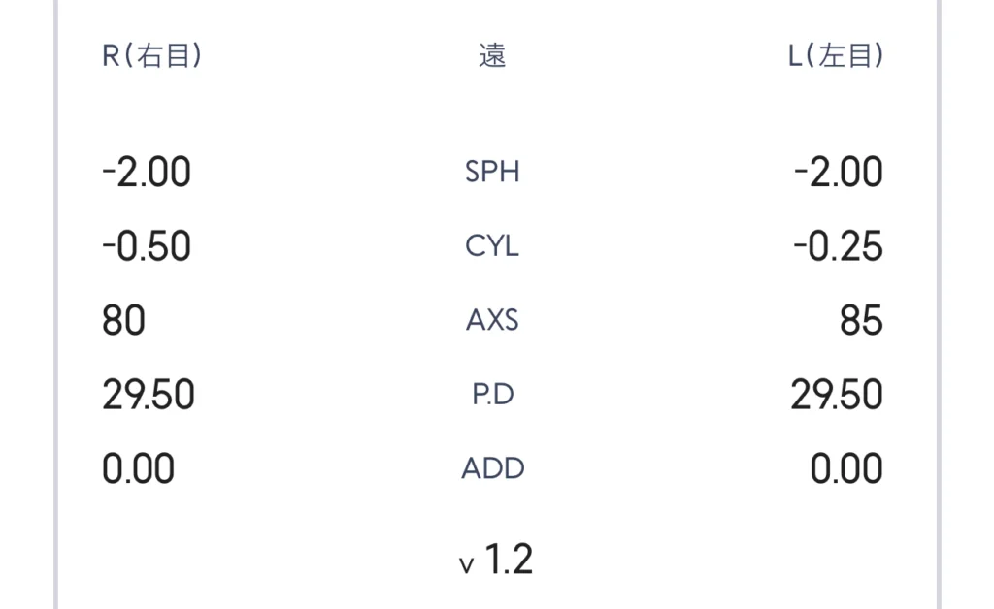The width and height of the screenshot is (994, 609).
Task: Click the left eye SPH value -2.00
Action: coord(839,173)
